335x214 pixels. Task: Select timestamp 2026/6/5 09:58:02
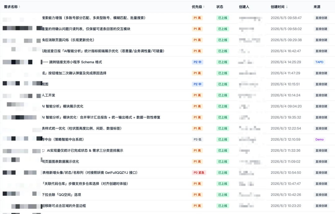(286, 29)
